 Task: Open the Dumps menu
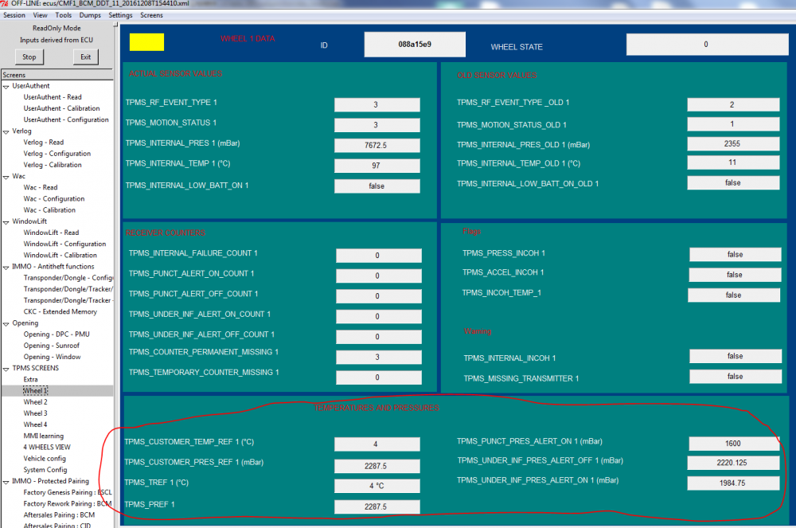tap(90, 15)
